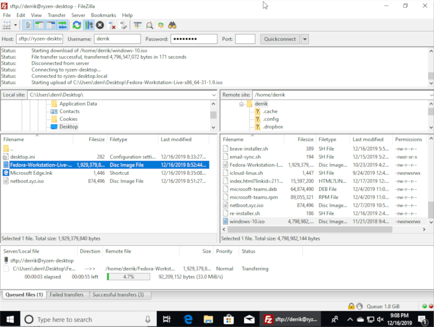Select the file search binoculars icon
Viewport: 434px width, 327px height.
pos(173,25)
